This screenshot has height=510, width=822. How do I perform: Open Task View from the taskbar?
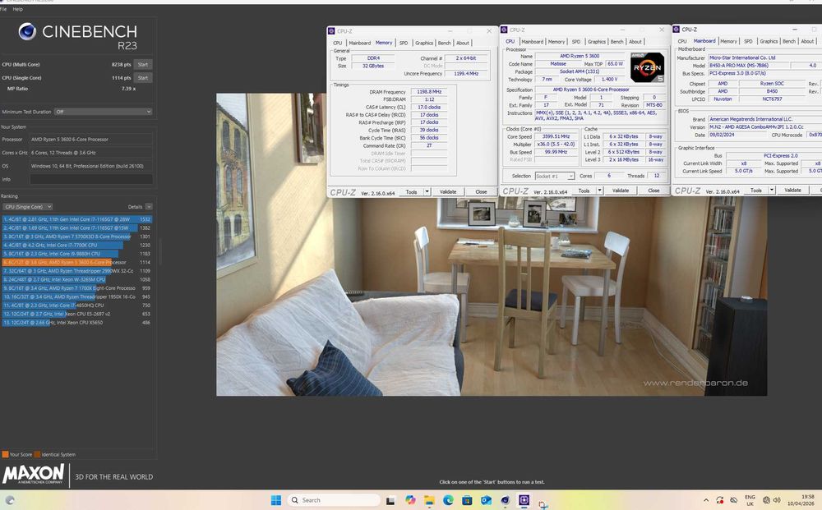(x=390, y=501)
